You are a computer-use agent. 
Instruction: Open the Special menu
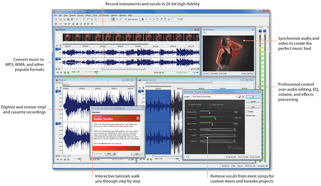73,15
